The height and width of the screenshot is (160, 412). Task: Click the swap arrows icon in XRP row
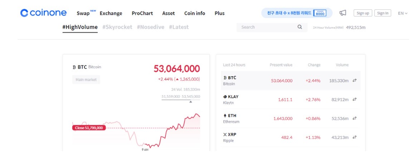[x=354, y=137]
